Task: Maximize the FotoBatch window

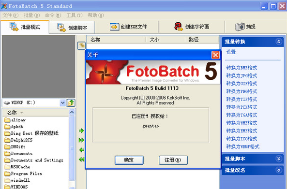Action: 273,6
